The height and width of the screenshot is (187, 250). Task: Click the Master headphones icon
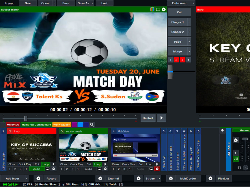239,168
